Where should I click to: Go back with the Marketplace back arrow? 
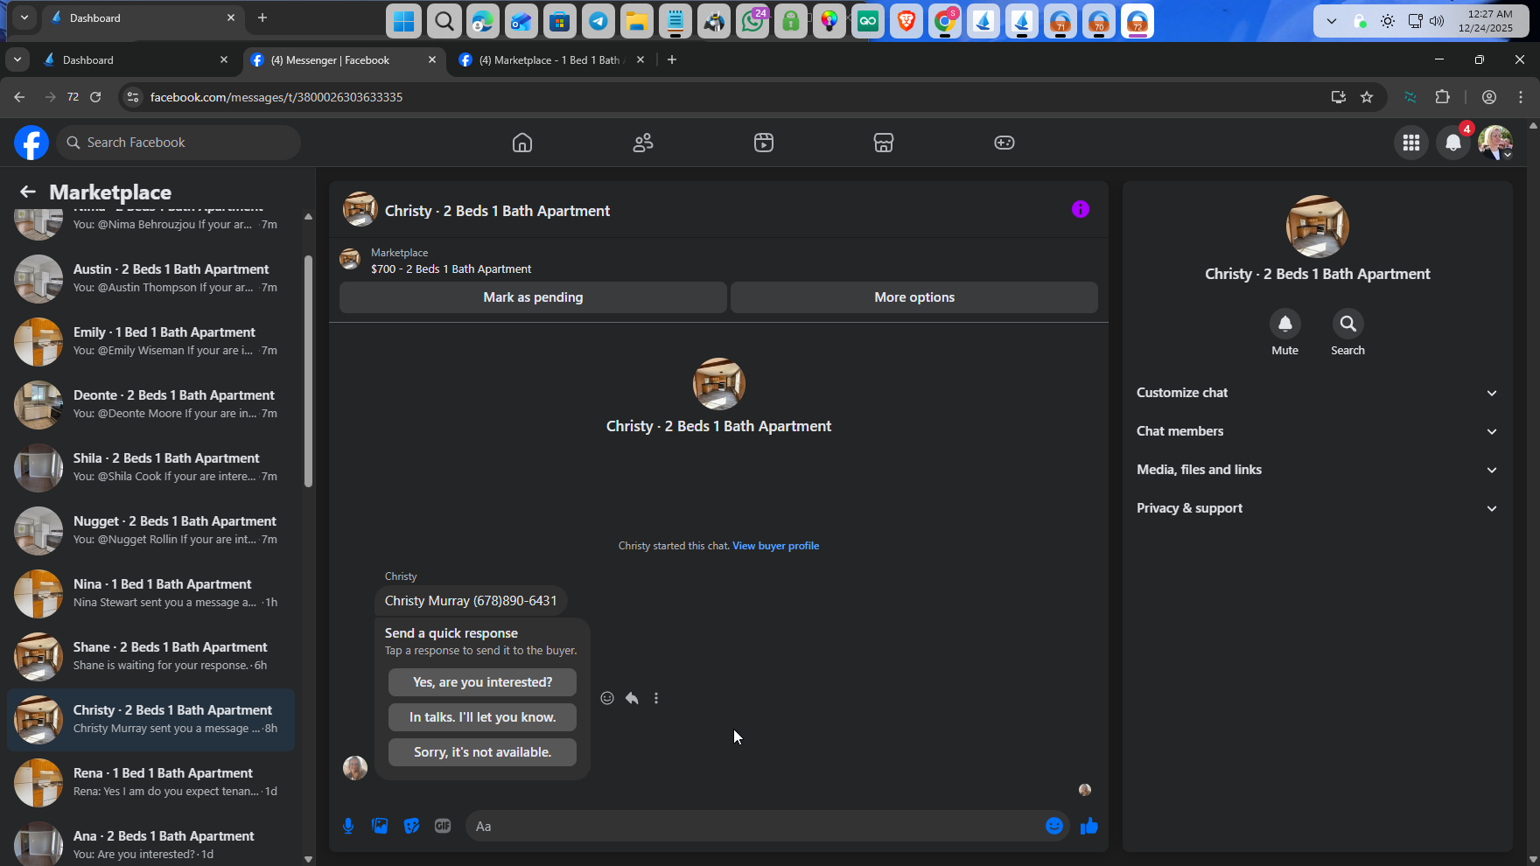point(28,192)
